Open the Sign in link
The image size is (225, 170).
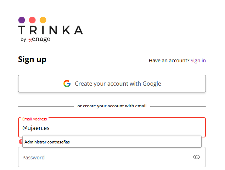click(x=198, y=61)
